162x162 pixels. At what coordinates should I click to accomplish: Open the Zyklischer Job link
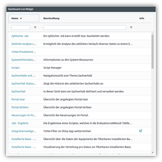click(20, 36)
